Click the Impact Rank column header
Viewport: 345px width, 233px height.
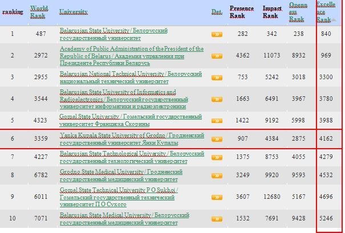(272, 12)
